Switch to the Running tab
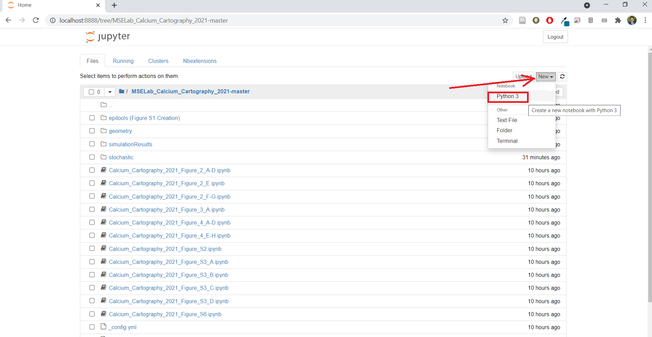 coord(123,61)
